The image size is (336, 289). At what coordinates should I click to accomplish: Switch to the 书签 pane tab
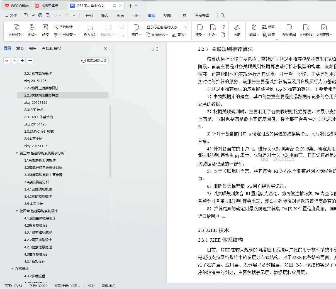[x=33, y=48]
